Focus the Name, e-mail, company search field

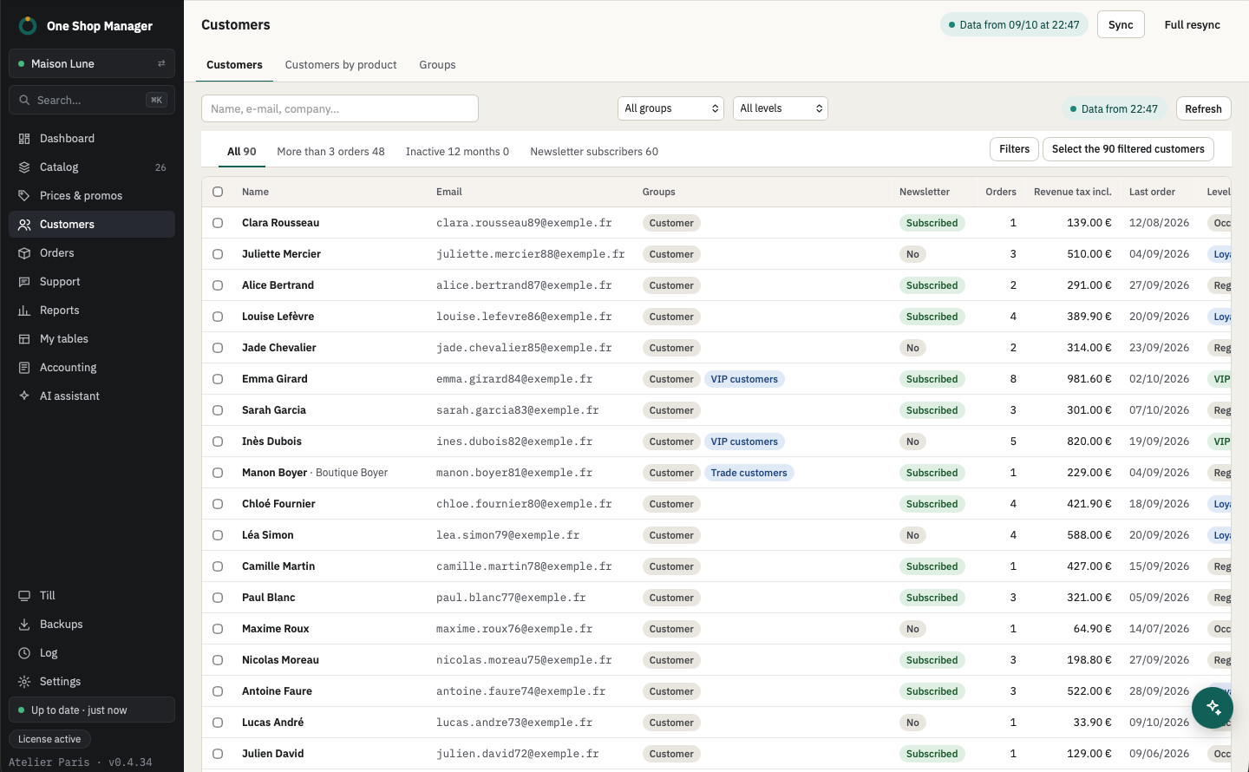pos(340,108)
